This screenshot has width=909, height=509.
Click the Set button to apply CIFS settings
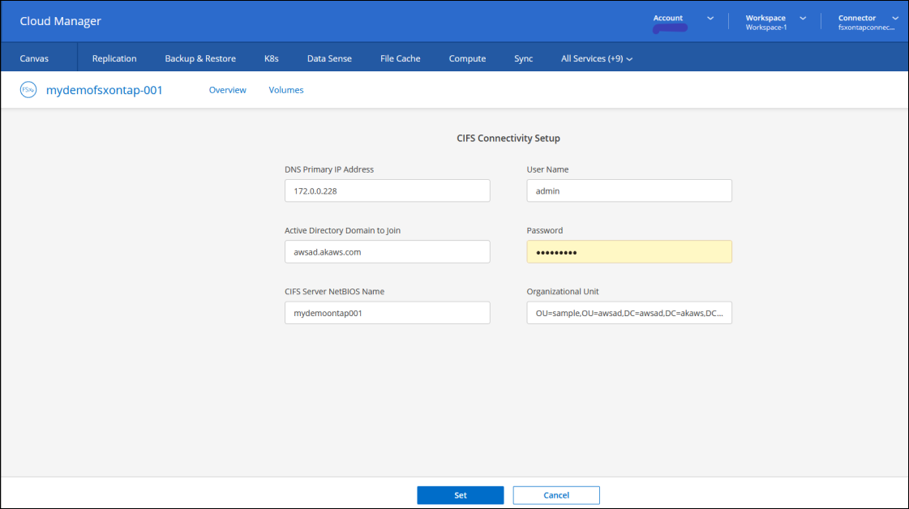coord(460,494)
